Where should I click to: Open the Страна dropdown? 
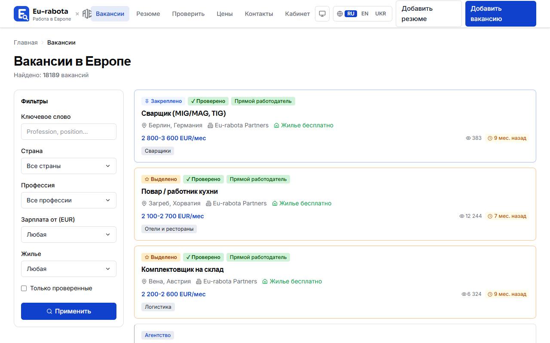[69, 166]
